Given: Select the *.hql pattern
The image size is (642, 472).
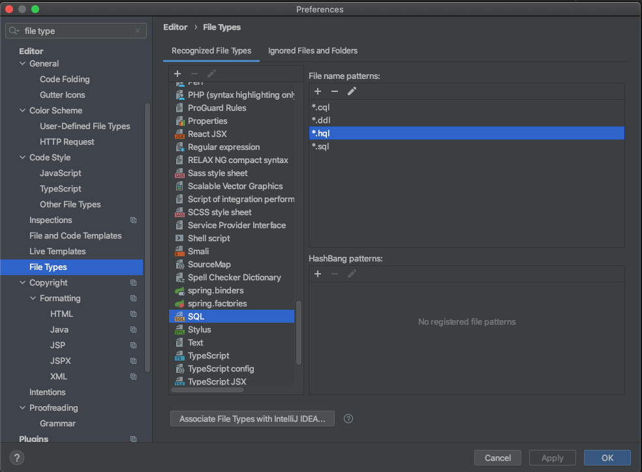Looking at the screenshot, I should [466, 134].
